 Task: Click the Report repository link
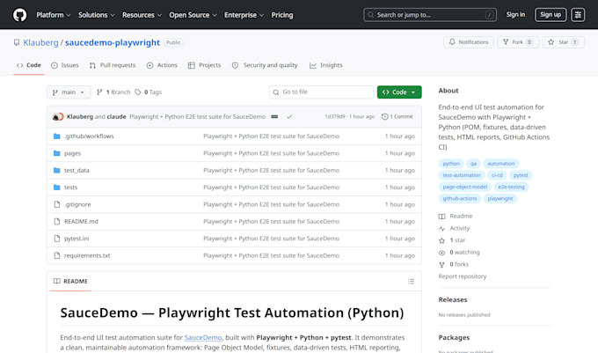tap(463, 276)
